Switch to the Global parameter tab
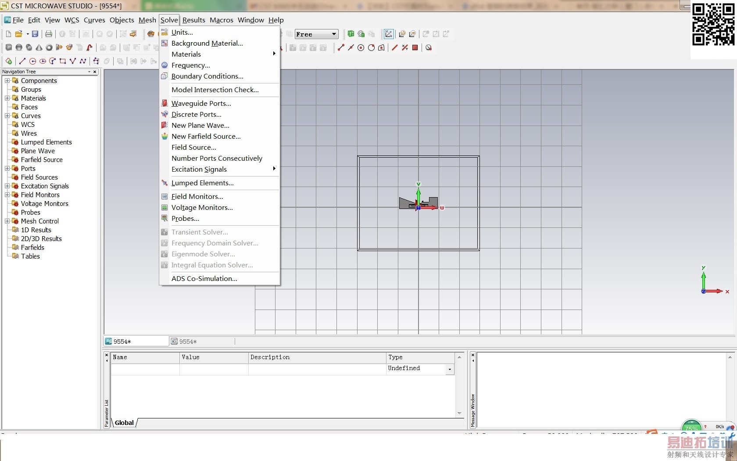The width and height of the screenshot is (737, 461). click(x=124, y=422)
